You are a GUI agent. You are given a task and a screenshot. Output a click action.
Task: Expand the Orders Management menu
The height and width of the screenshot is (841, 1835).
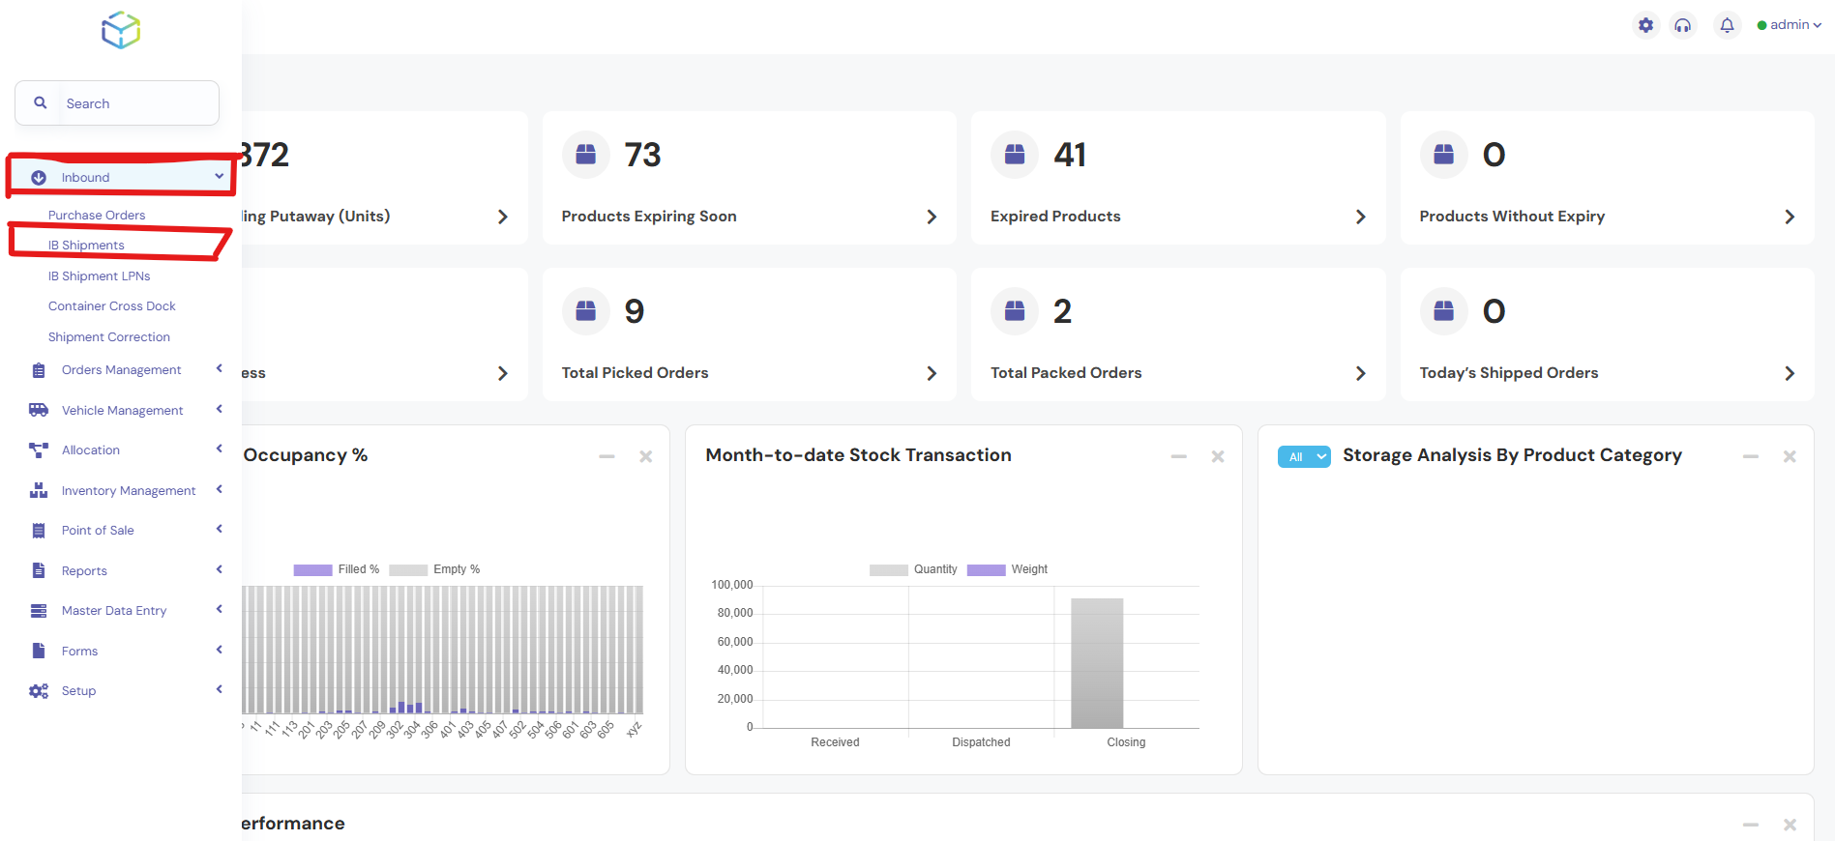[122, 370]
